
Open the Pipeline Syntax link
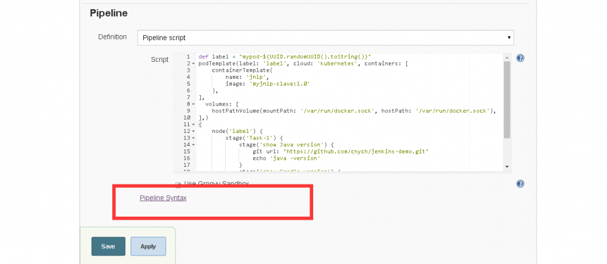click(163, 198)
